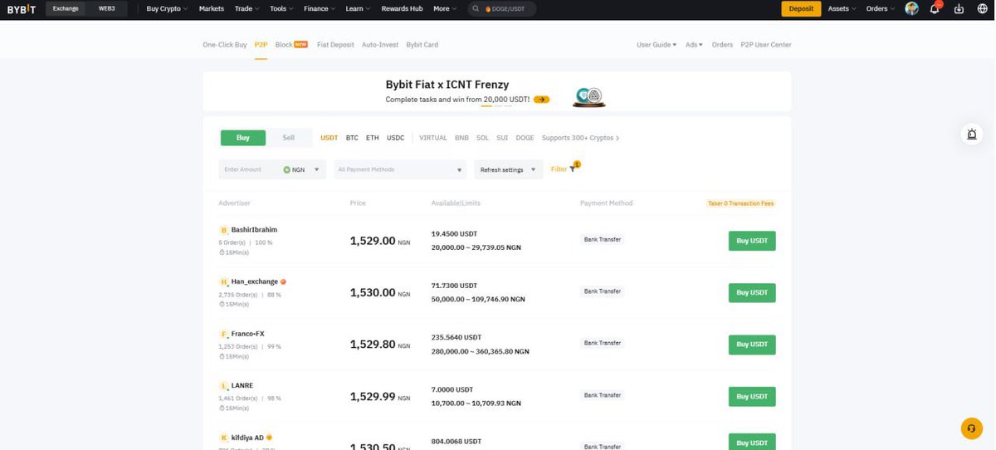This screenshot has width=996, height=450.
Task: Select the VIRTUAL coin tab
Action: tap(433, 138)
